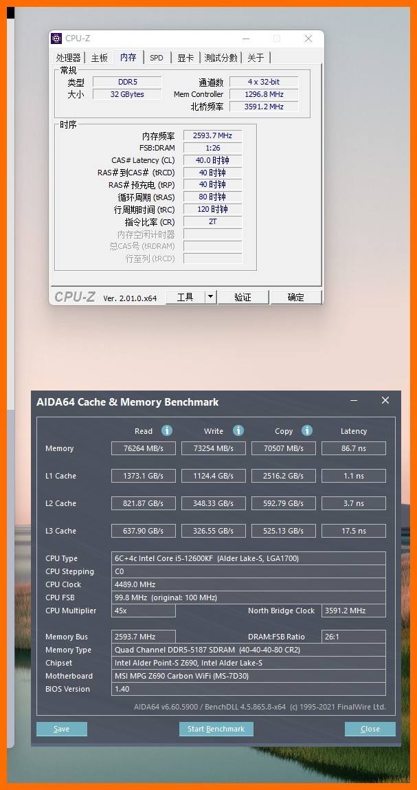Click L2 Cache Write 348.33 GB/s cell

(214, 503)
